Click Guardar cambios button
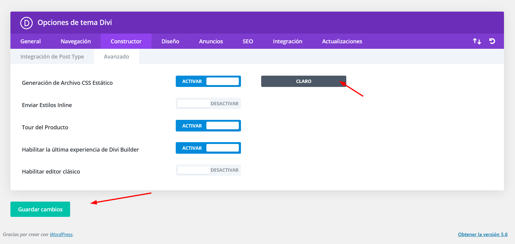The width and height of the screenshot is (515, 244). (x=40, y=209)
